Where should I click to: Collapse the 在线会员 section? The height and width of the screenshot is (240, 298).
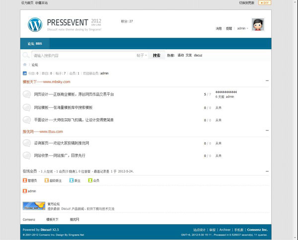pos(267,171)
